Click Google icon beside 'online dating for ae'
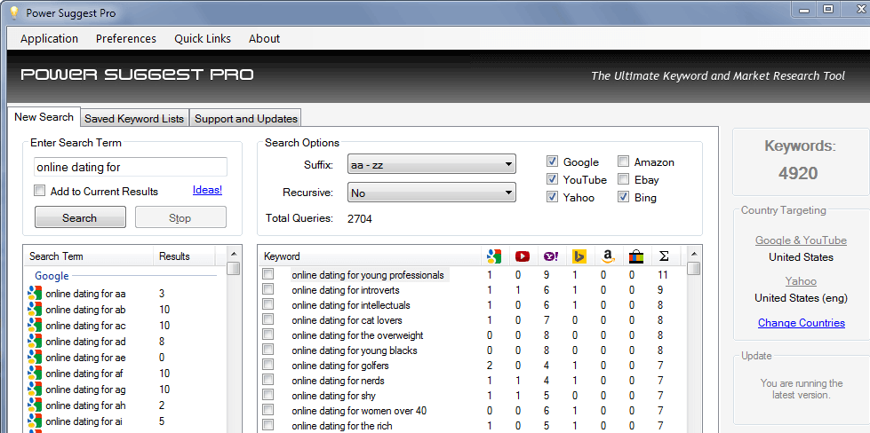 pyautogui.click(x=35, y=358)
